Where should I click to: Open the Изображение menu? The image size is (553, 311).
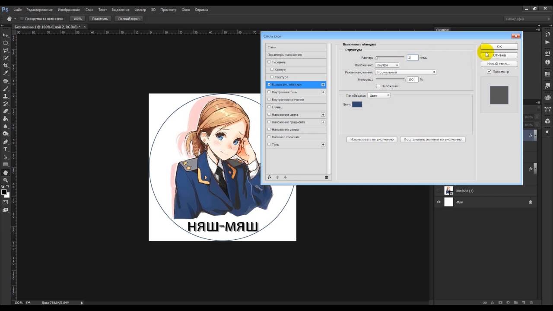pos(69,10)
